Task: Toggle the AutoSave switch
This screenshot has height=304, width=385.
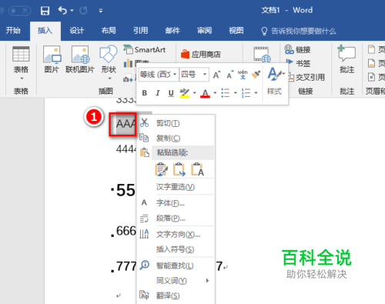Action: [x=19, y=11]
